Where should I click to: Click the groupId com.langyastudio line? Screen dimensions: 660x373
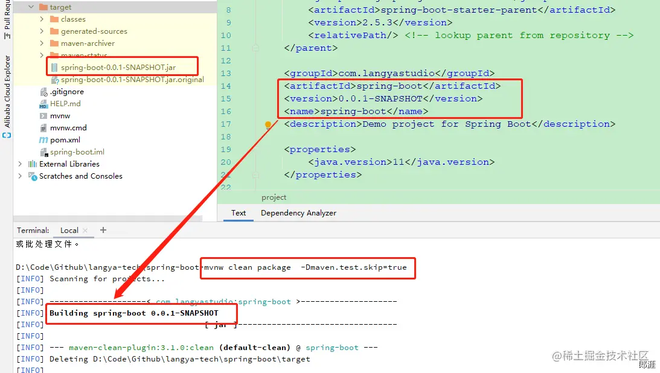(389, 73)
